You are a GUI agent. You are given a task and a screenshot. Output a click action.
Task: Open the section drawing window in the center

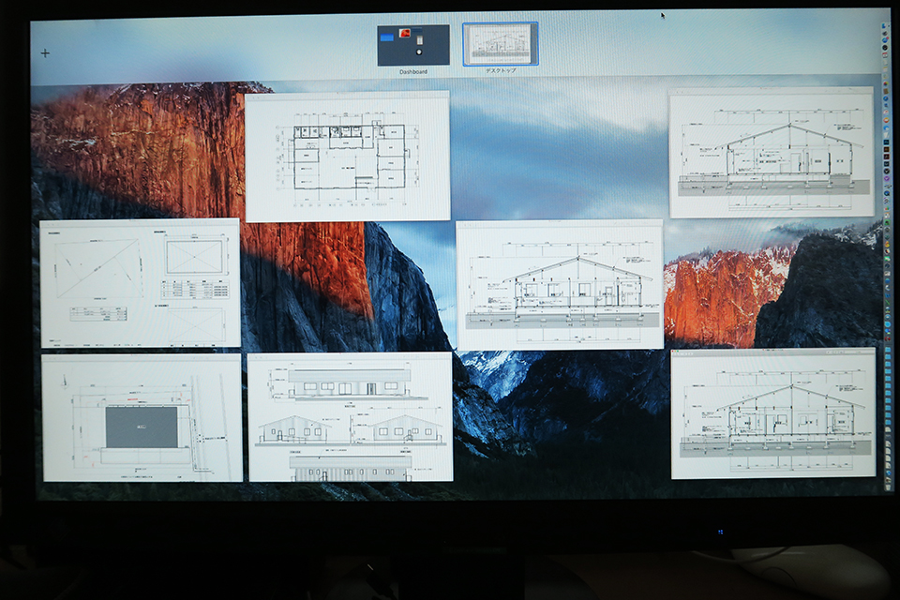tap(560, 284)
